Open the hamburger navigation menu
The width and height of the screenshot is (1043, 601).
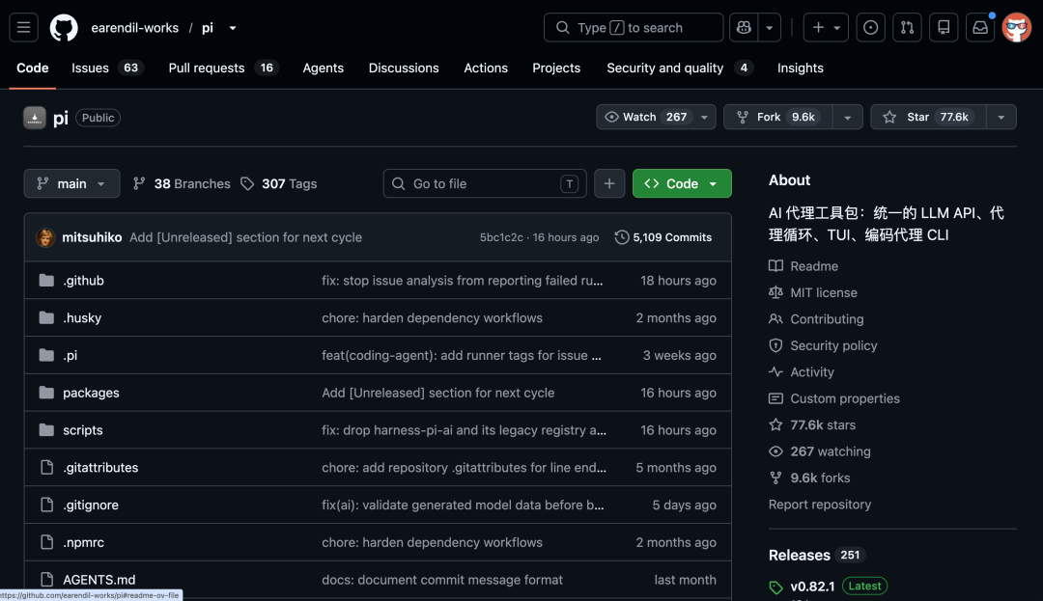[x=23, y=28]
